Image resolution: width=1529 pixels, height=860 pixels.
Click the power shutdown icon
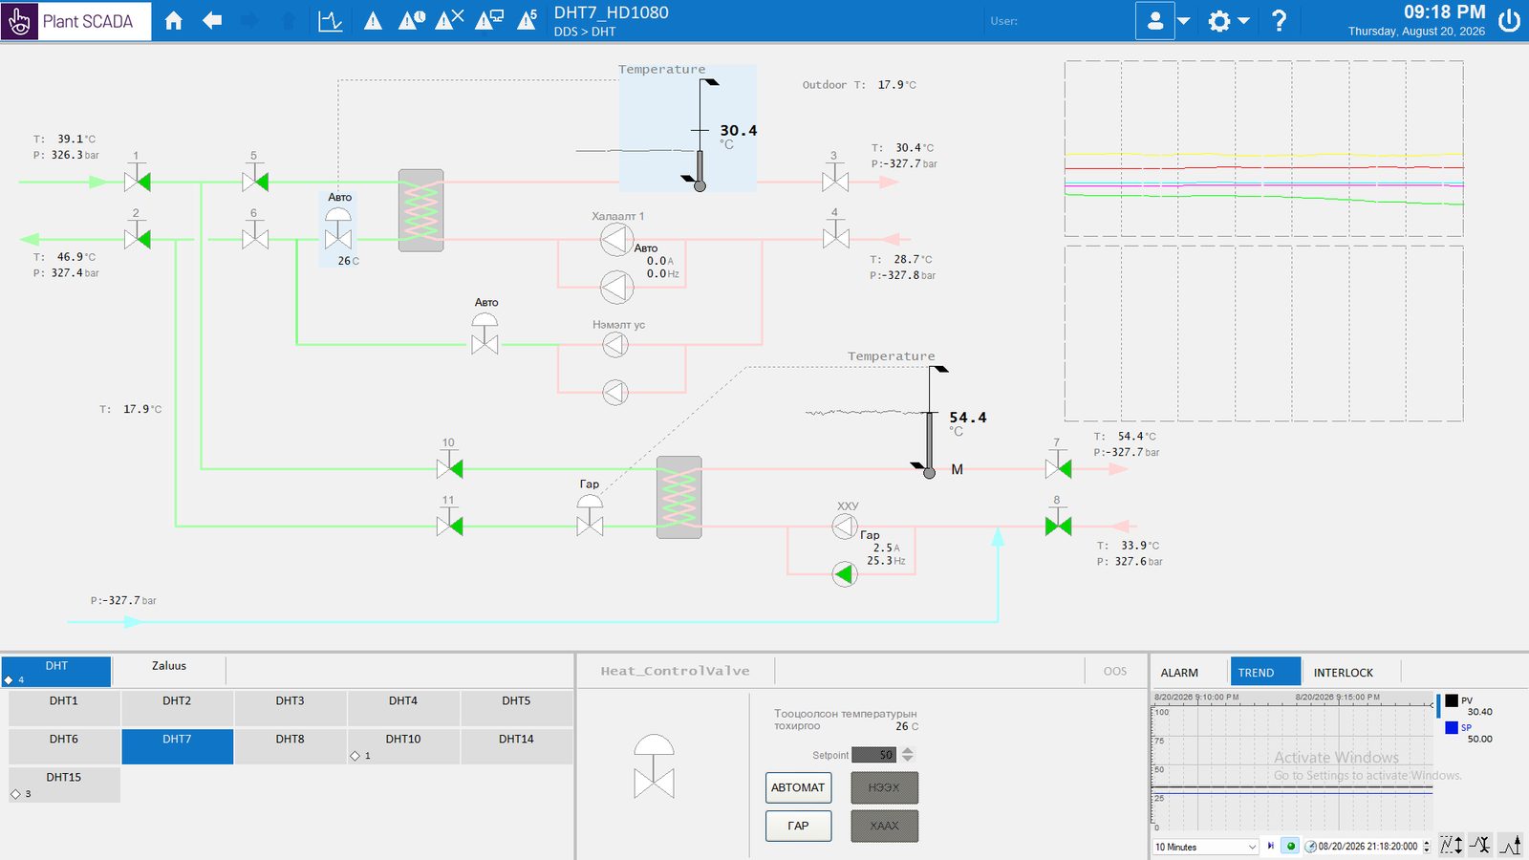pos(1509,21)
